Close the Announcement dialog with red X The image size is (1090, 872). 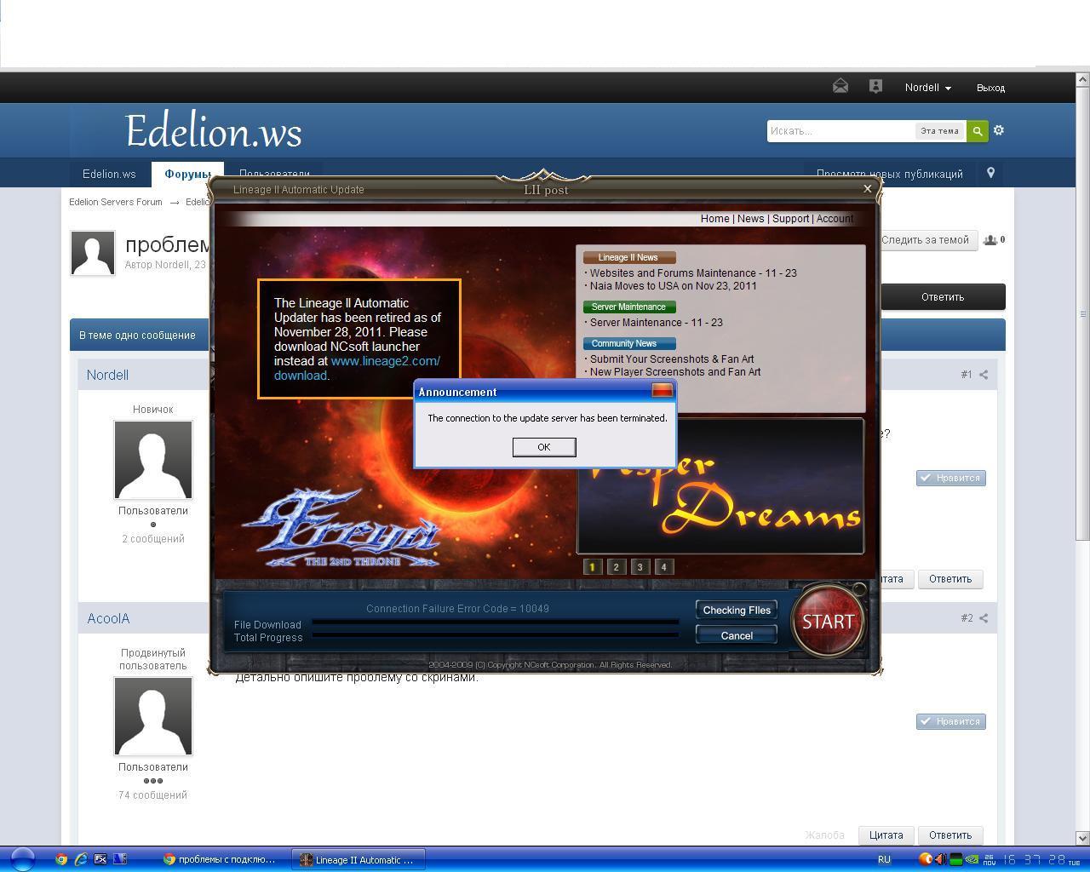(x=662, y=391)
